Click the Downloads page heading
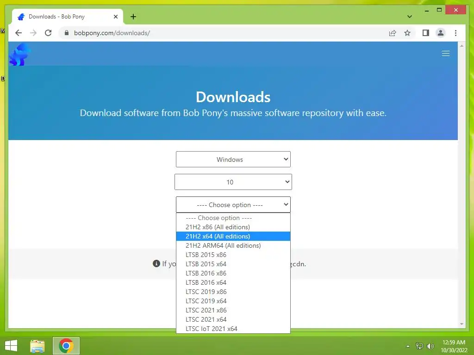This screenshot has height=355, width=474. [233, 97]
